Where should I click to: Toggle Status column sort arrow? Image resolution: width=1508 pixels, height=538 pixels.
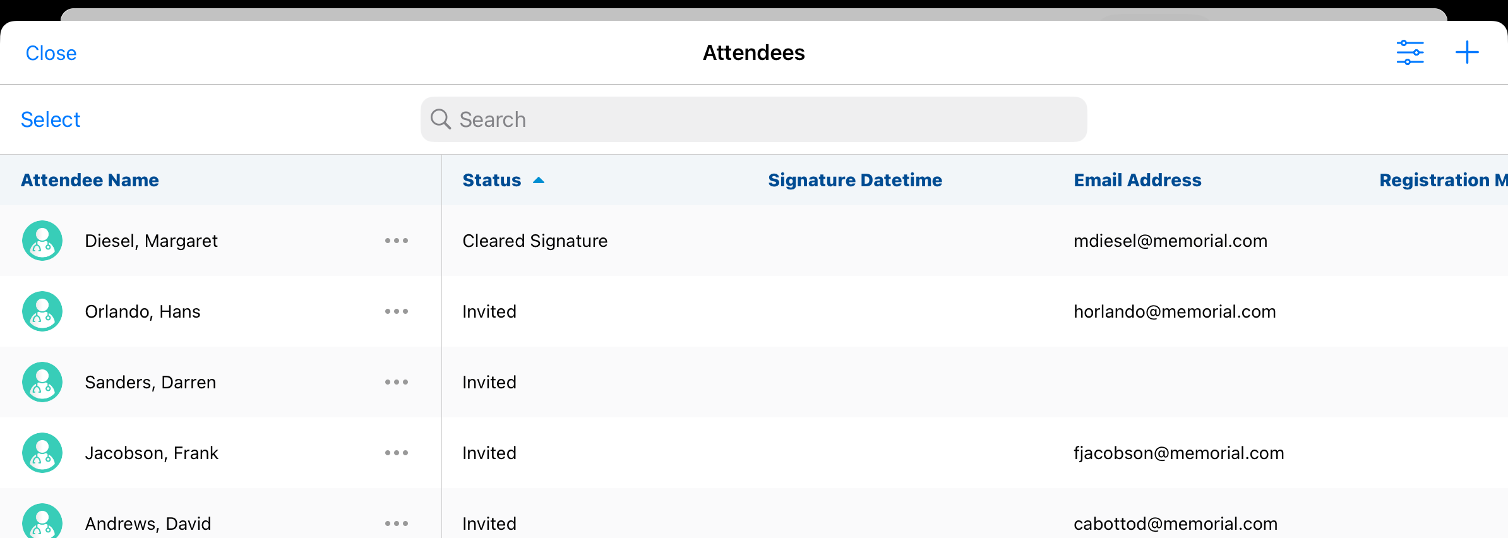[539, 181]
